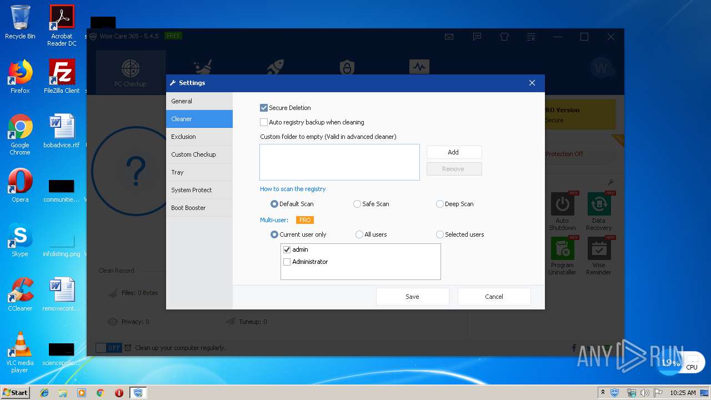711x400 pixels.
Task: Click the Remove folder button
Action: point(454,169)
